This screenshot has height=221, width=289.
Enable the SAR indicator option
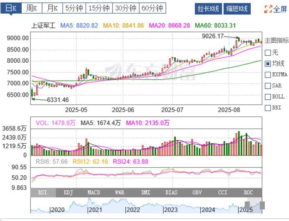[x=269, y=86]
